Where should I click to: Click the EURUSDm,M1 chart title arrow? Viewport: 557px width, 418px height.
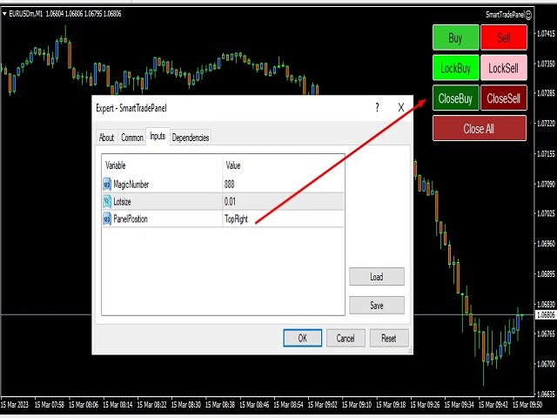click(4, 14)
